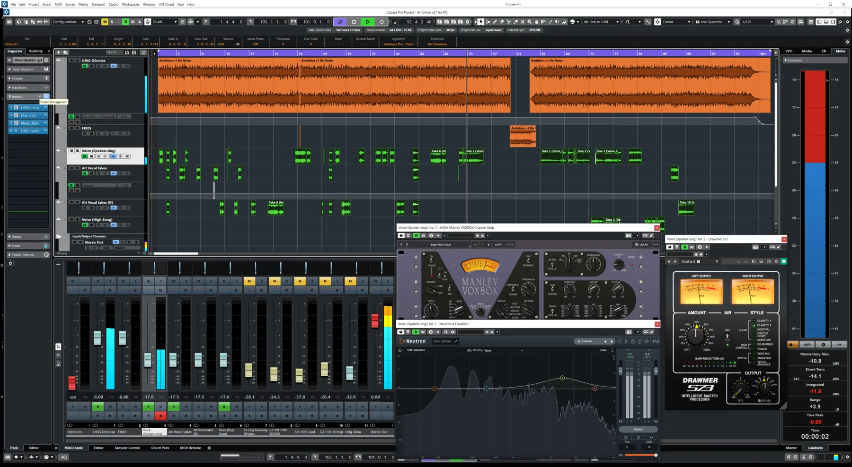The width and height of the screenshot is (852, 467).
Task: Open the Neut...lizer insert slot
Action: pos(28,123)
